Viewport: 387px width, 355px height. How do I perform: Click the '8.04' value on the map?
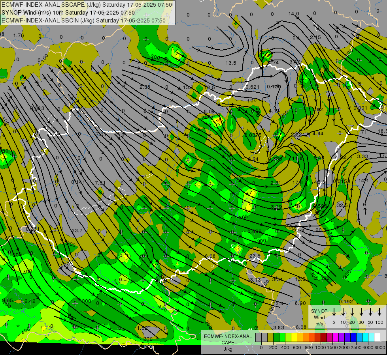[209, 112]
